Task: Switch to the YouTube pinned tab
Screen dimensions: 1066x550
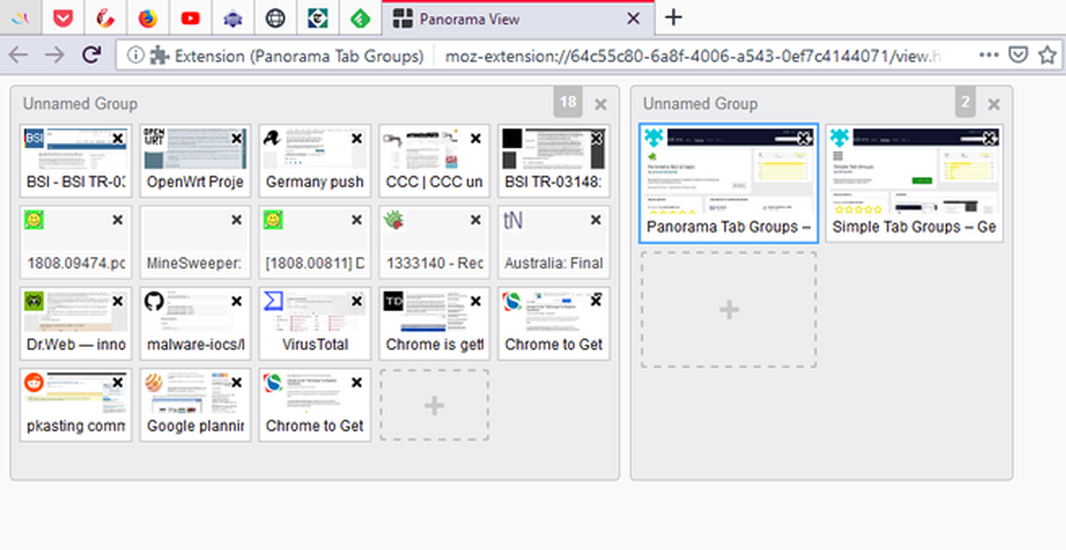Action: tap(190, 18)
